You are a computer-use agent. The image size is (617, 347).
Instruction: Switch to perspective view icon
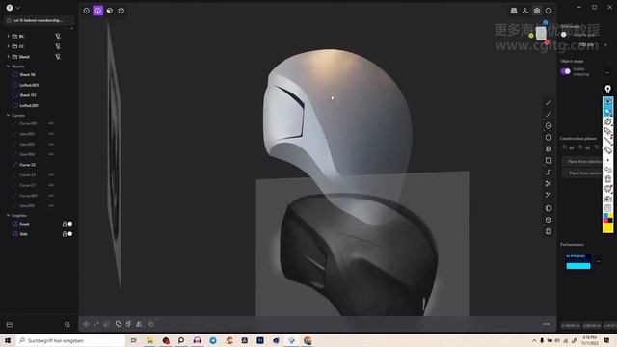(514, 11)
